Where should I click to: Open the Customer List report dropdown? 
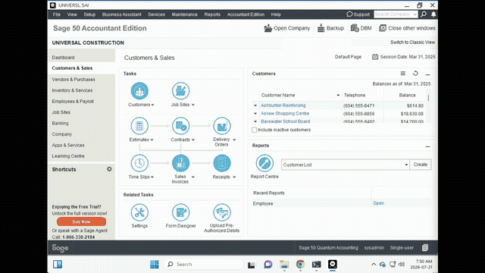pyautogui.click(x=406, y=165)
